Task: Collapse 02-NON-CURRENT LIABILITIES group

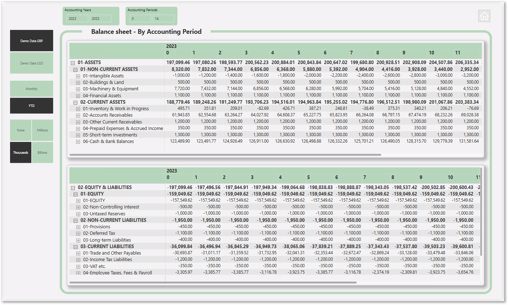Action: pos(76,220)
